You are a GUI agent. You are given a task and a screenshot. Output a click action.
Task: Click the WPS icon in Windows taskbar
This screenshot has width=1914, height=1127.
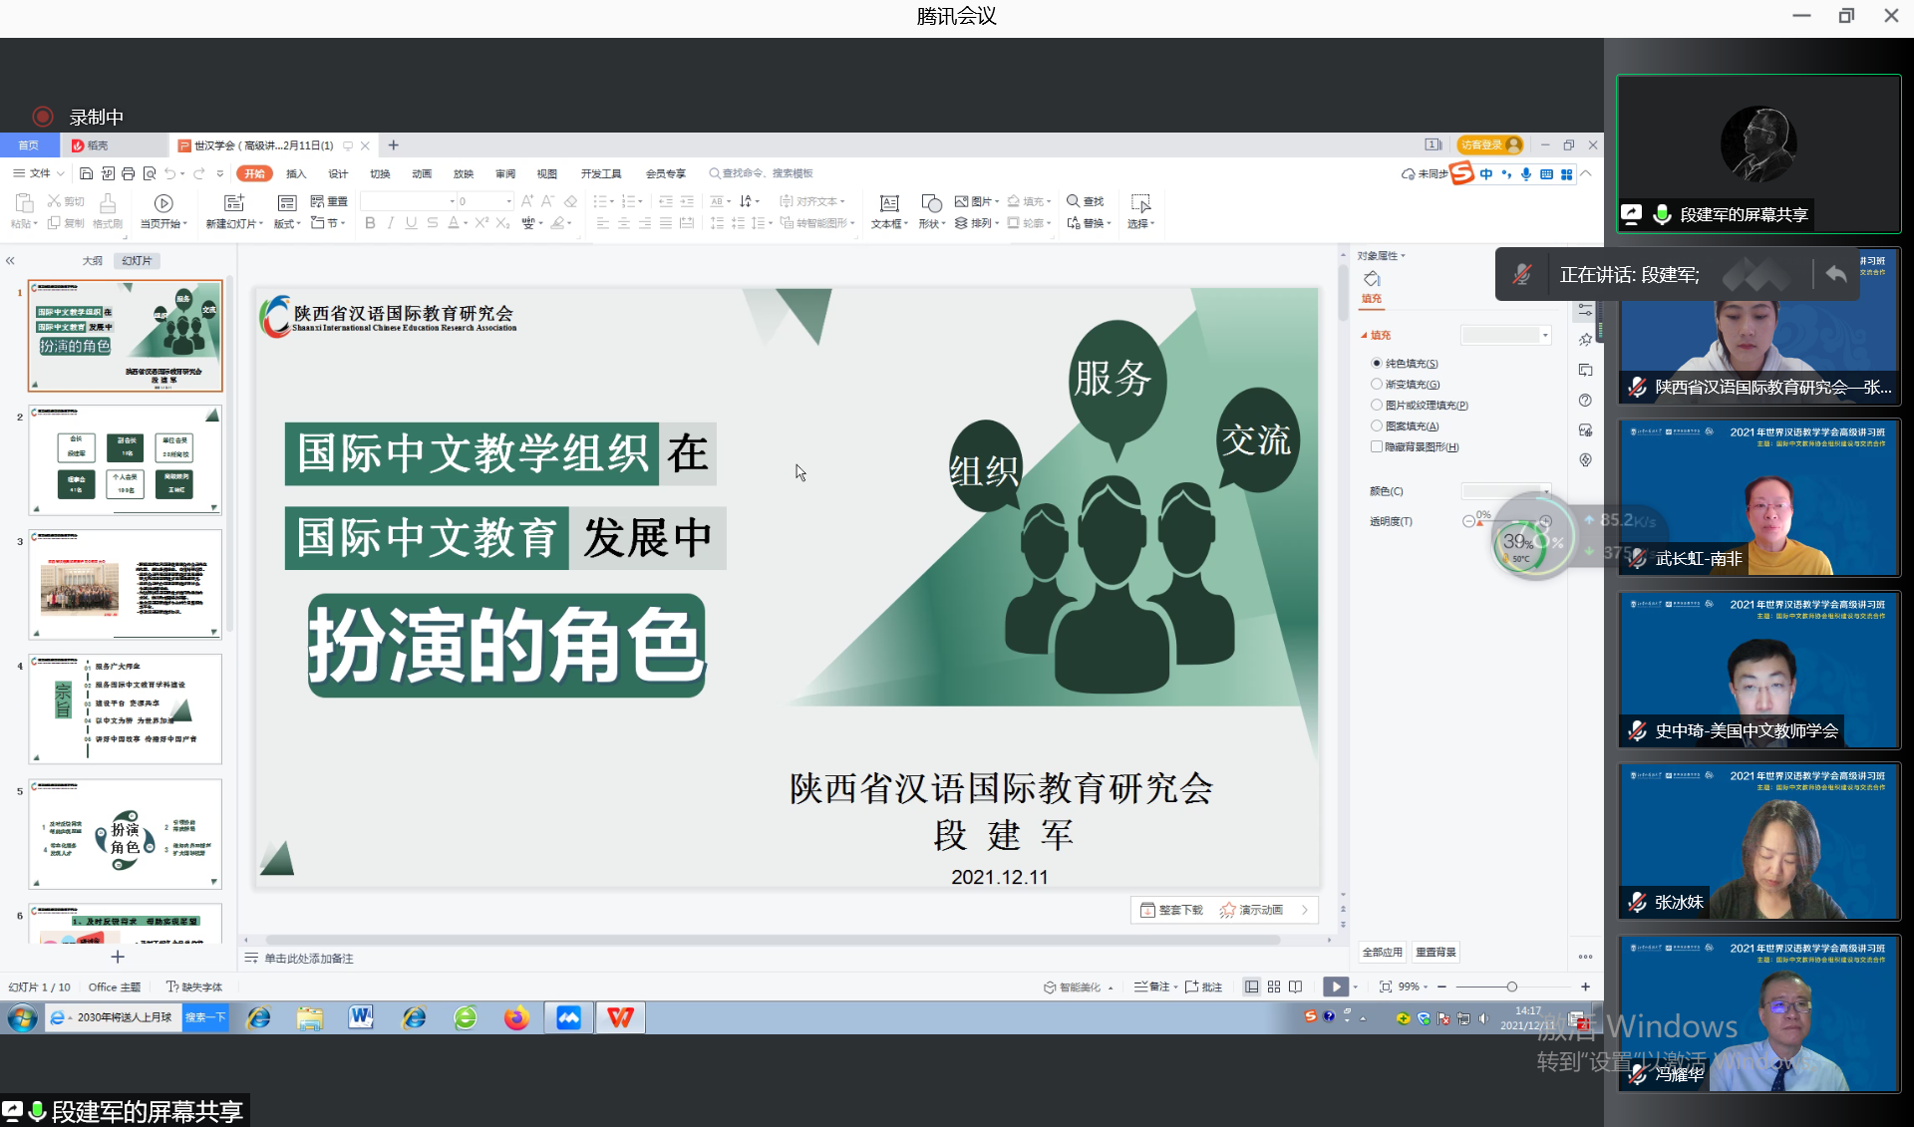(x=620, y=1017)
